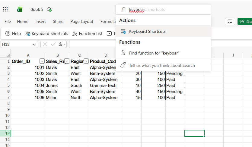Open the Region column filter dropdown

coord(86,61)
